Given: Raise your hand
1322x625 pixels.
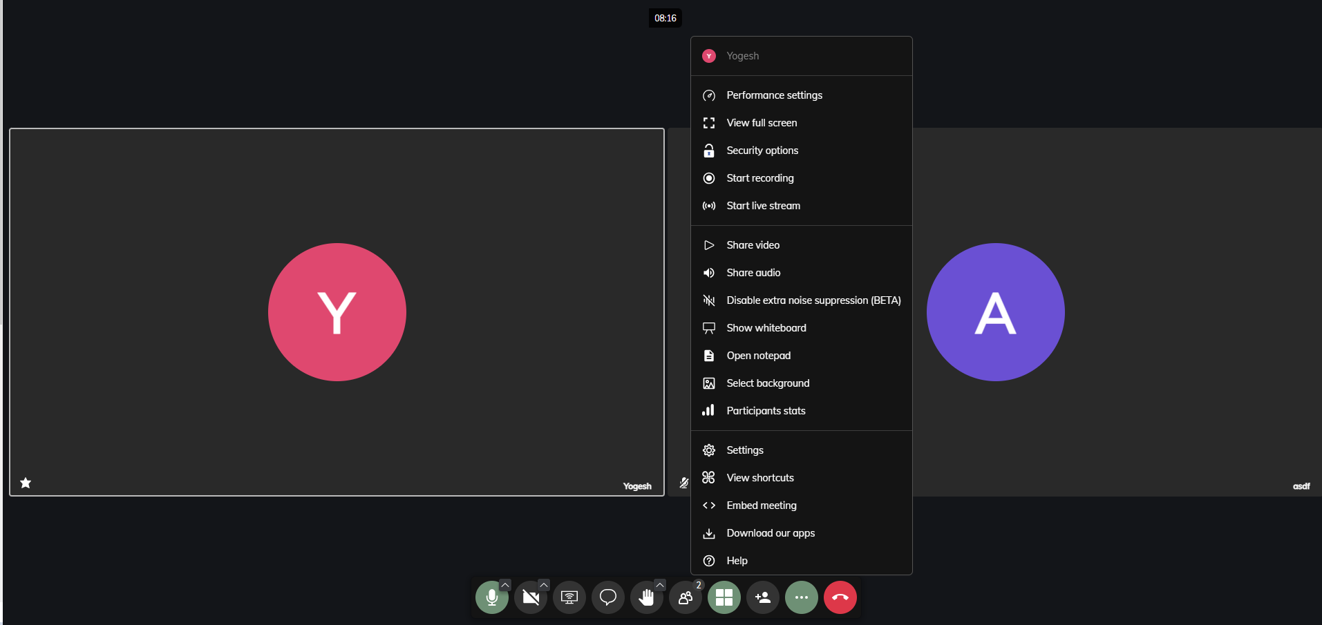Looking at the screenshot, I should coord(646,597).
